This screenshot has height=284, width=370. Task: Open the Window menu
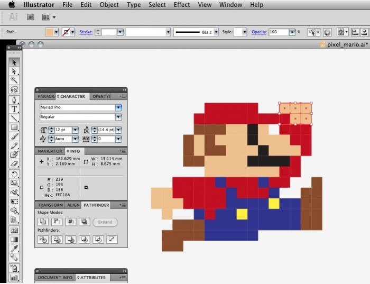(230, 4)
